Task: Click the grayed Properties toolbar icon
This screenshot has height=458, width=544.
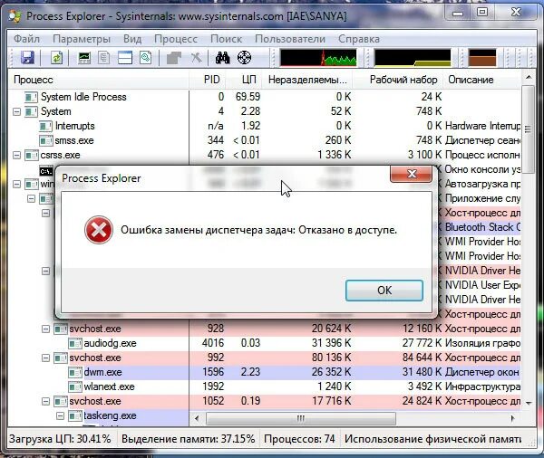Action: (174, 58)
